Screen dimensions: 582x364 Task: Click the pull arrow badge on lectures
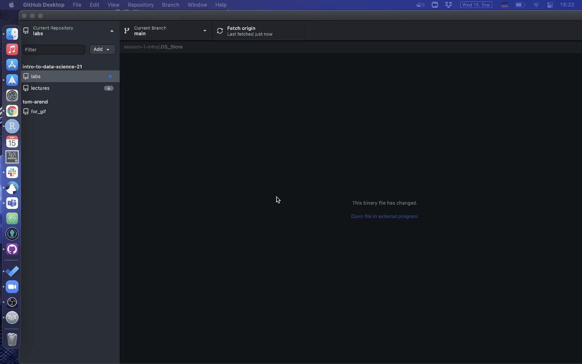(108, 88)
